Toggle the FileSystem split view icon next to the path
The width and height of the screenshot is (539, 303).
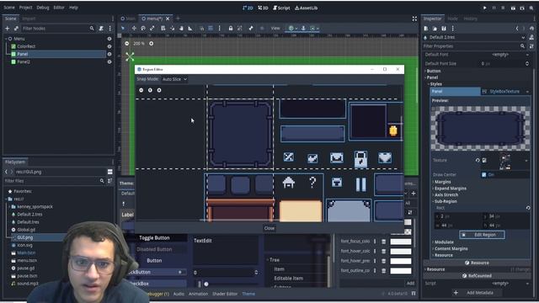110,172
